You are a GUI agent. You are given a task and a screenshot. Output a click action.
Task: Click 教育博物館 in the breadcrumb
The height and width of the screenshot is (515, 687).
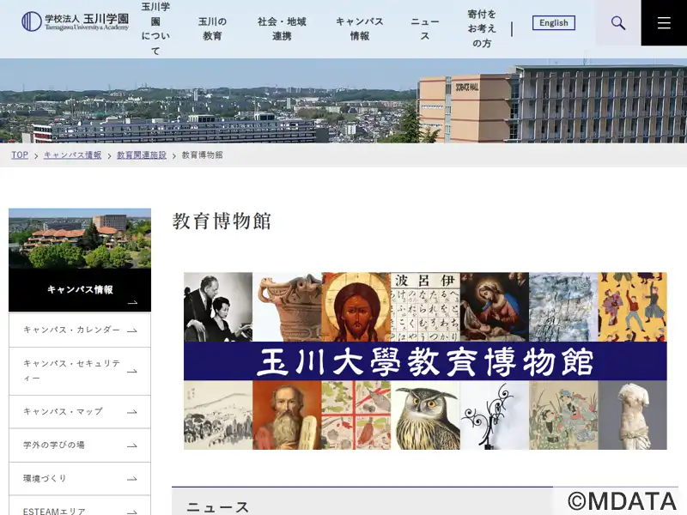point(202,155)
